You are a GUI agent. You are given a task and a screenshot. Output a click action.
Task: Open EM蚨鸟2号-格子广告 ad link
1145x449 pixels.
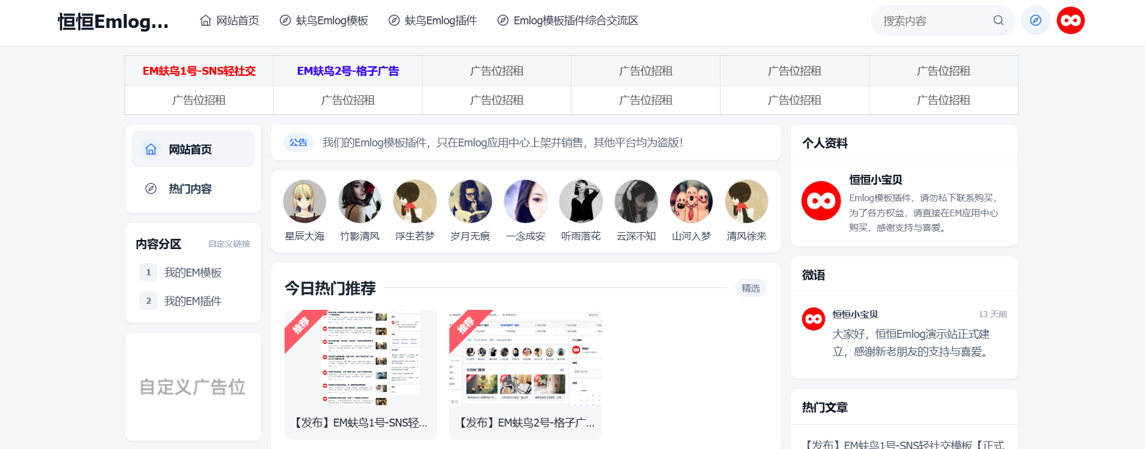pyautogui.click(x=348, y=71)
